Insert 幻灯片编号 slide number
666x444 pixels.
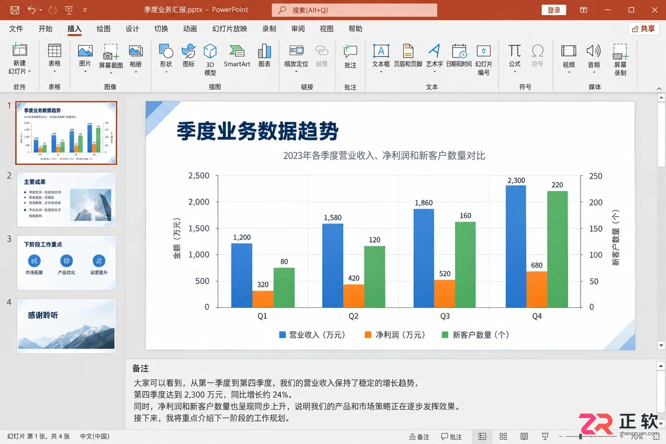pos(484,59)
